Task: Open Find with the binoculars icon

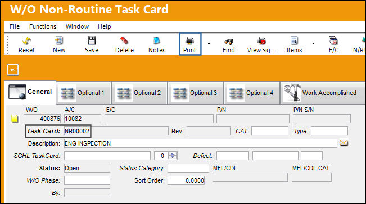Action: pyautogui.click(x=228, y=44)
